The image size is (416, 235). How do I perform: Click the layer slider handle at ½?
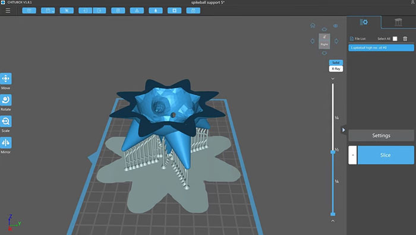333,152
